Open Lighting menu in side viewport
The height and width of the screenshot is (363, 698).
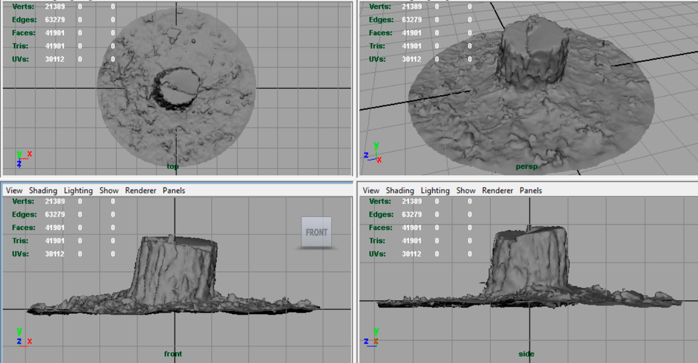[435, 190]
